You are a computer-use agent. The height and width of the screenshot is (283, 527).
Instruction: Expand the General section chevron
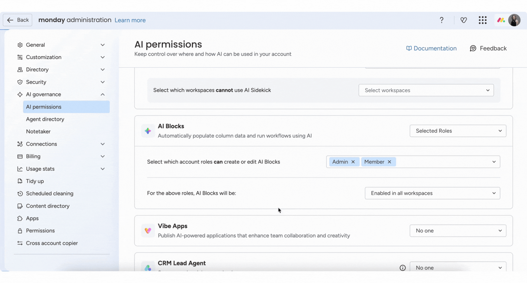(x=103, y=45)
